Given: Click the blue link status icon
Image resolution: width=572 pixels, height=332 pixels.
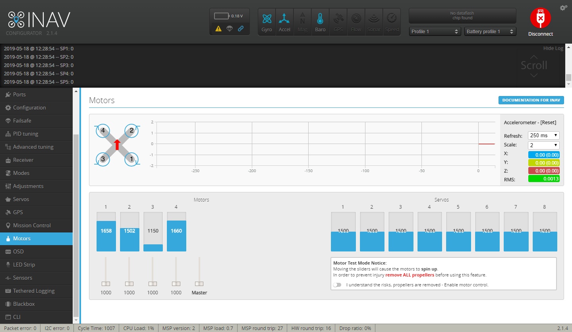Looking at the screenshot, I should (x=241, y=29).
